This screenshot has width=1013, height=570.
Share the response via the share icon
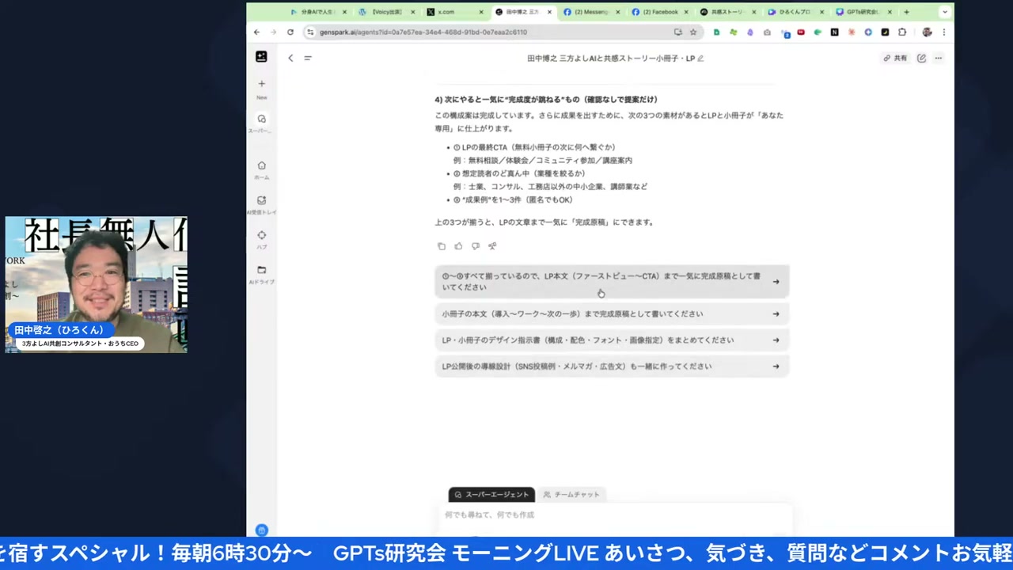pos(491,245)
